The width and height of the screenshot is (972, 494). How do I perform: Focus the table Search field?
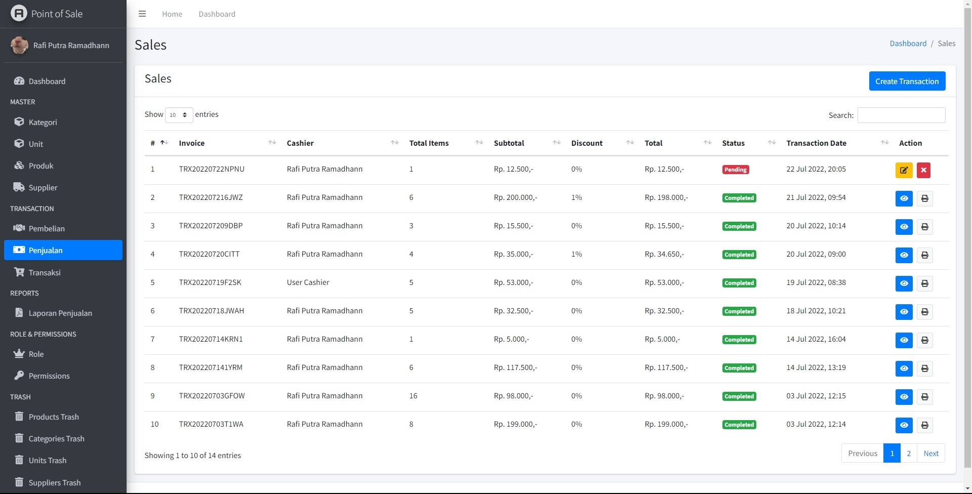pyautogui.click(x=901, y=115)
